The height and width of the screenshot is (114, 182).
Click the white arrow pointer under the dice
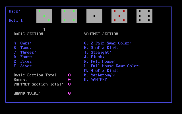44,29
